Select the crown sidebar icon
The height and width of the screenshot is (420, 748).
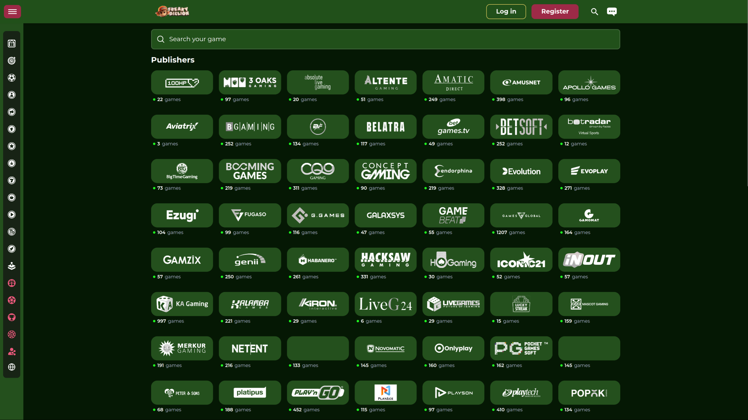(x=12, y=163)
